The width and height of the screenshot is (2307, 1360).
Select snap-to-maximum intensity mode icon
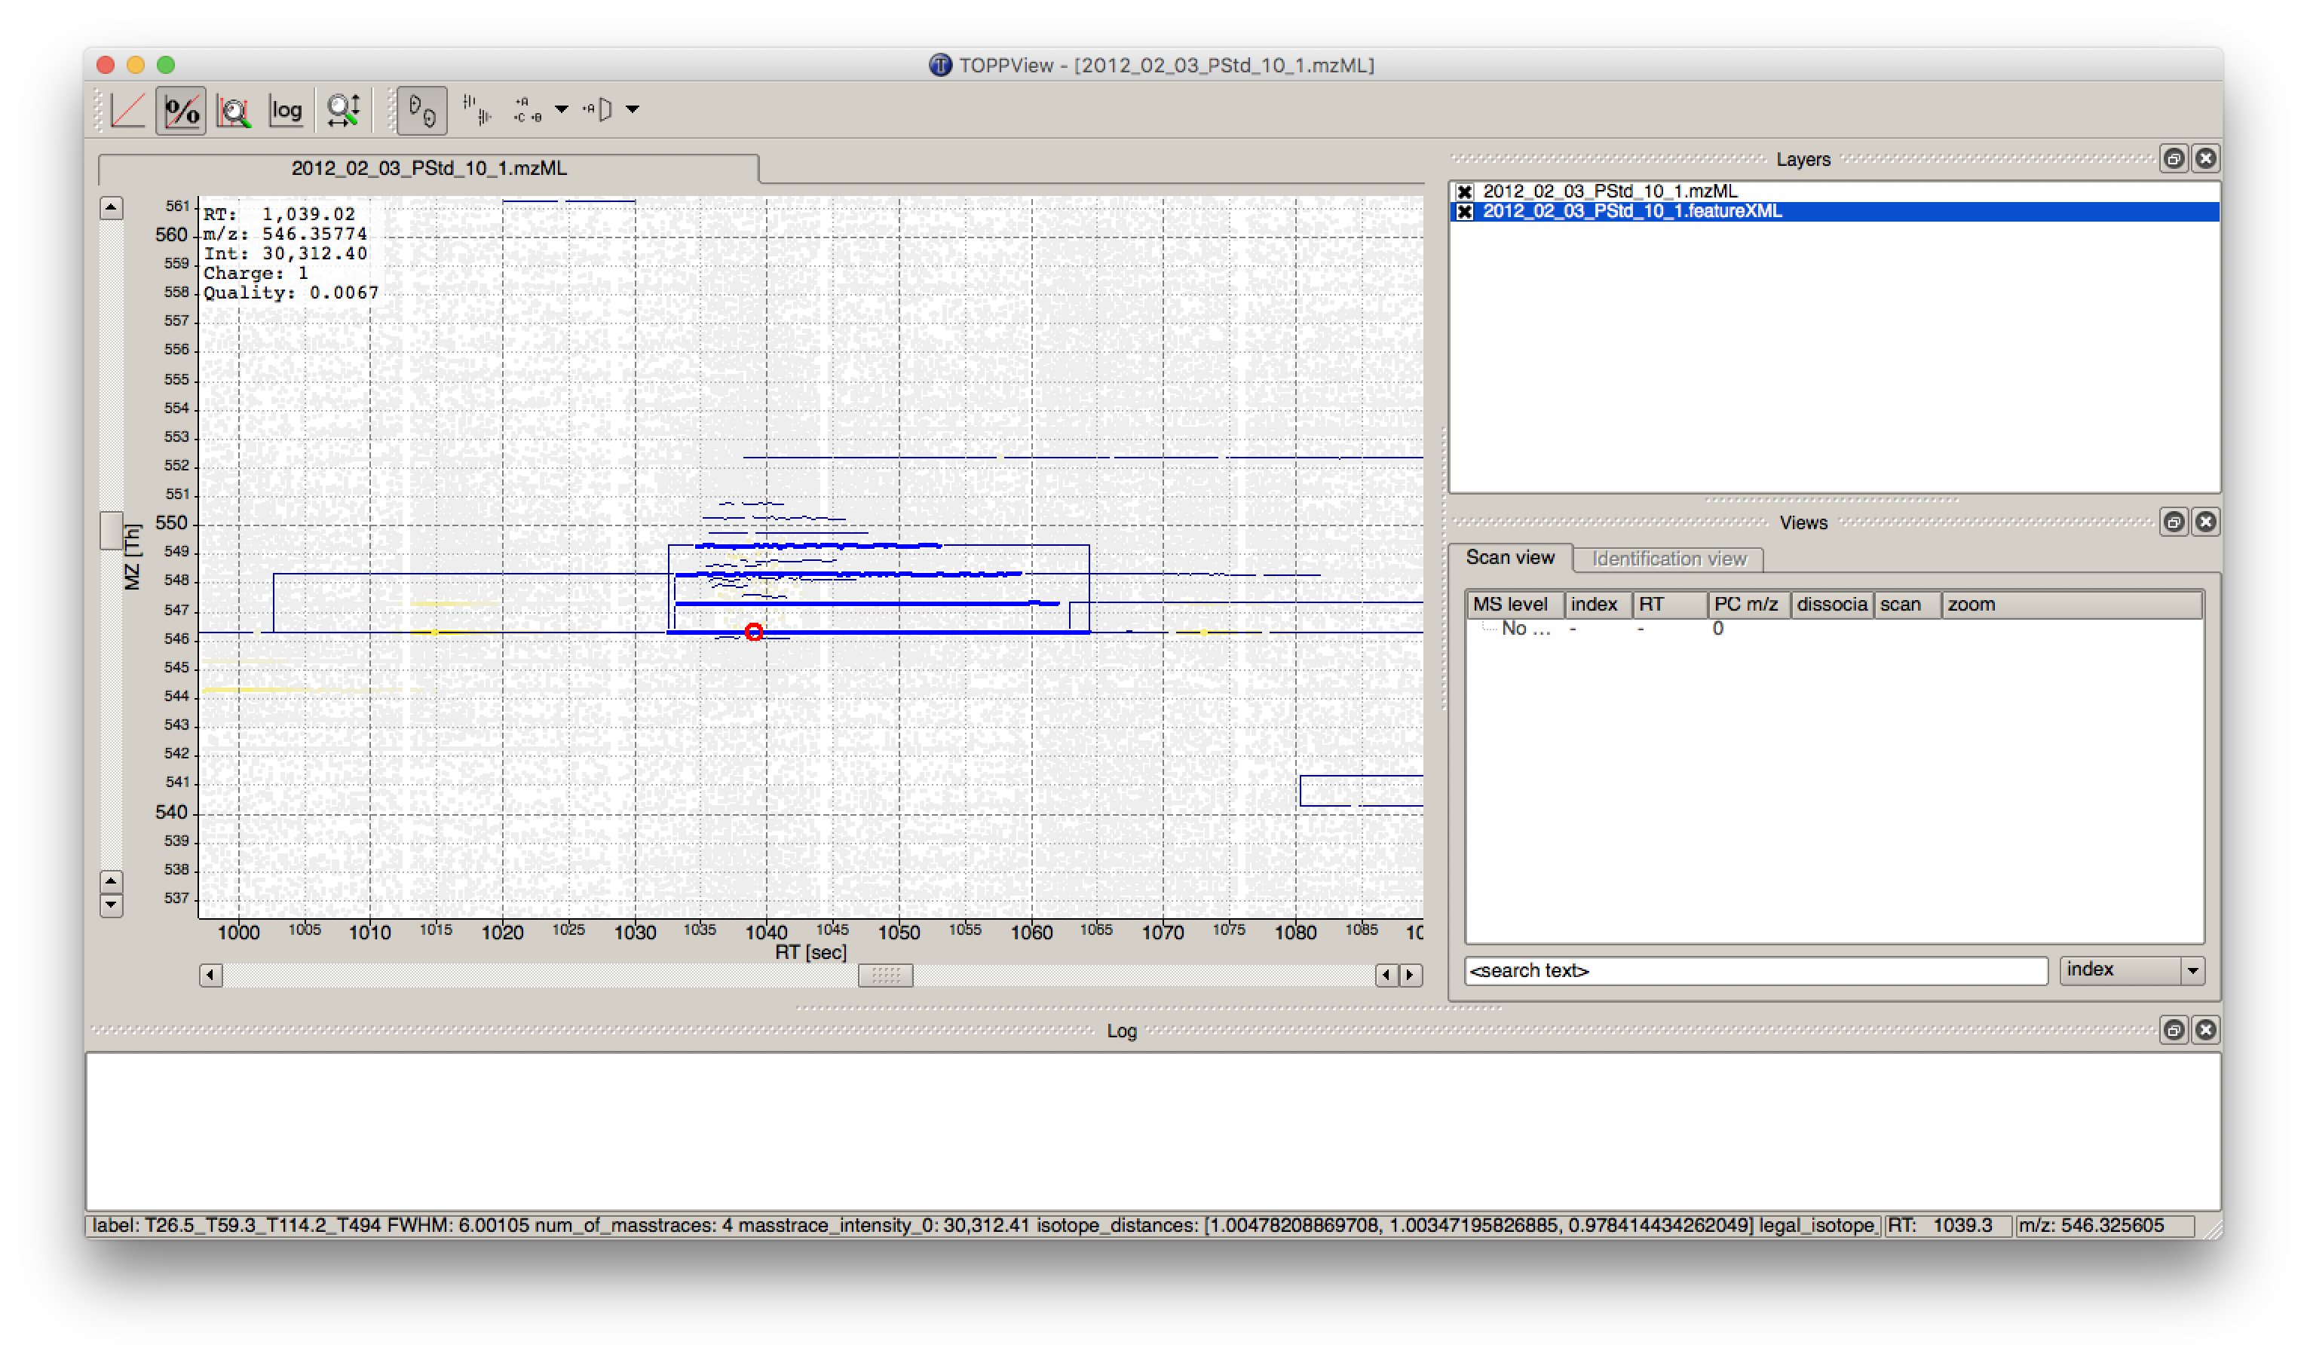point(234,111)
